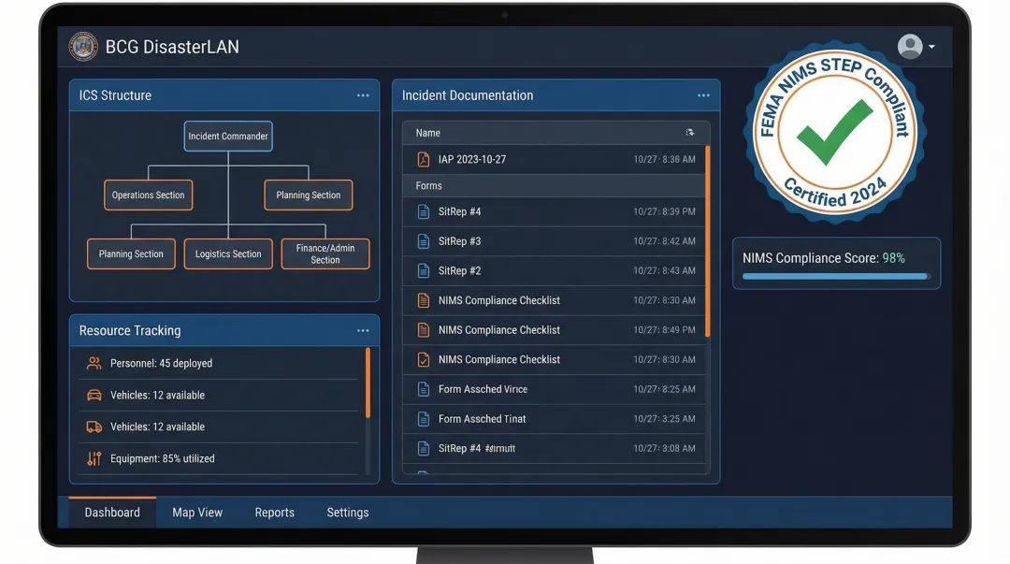Screen dimensions: 1010x564
Task: Switch to the Map View tab
Action: tap(197, 513)
